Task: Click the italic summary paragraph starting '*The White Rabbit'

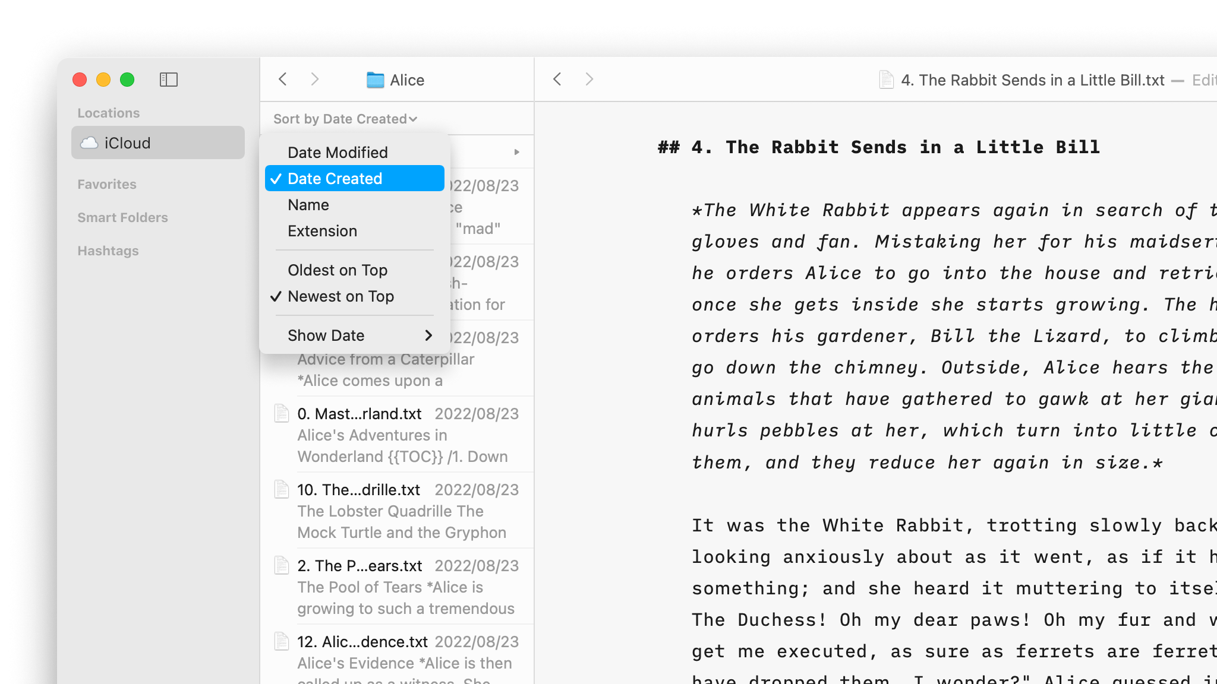Action: point(954,336)
